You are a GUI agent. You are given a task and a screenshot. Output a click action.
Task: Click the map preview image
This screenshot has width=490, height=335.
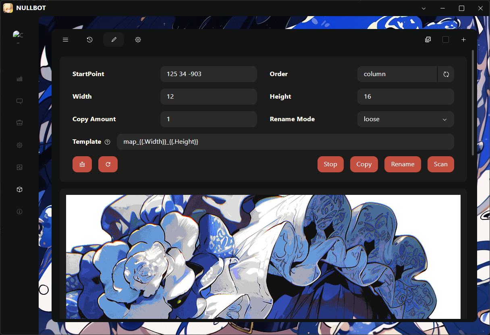click(263, 257)
